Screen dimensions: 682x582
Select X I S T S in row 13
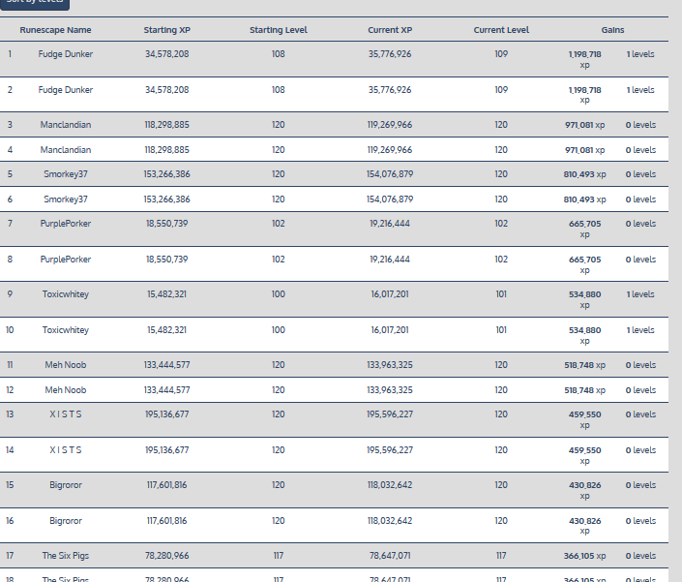coord(66,414)
